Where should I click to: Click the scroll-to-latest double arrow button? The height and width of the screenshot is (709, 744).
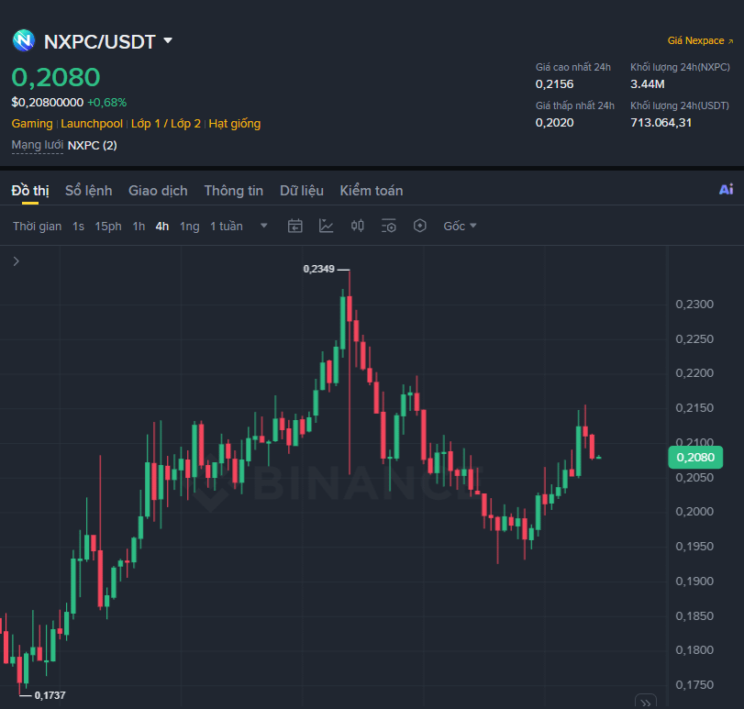(646, 702)
